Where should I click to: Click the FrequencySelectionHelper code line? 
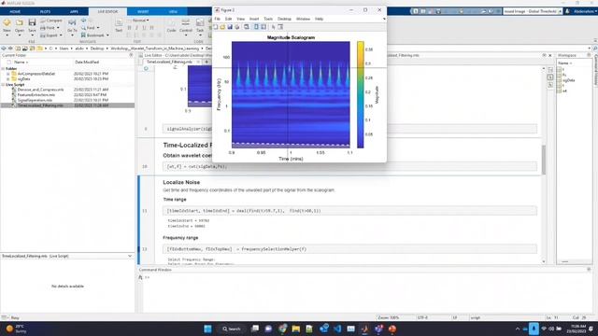click(349, 249)
